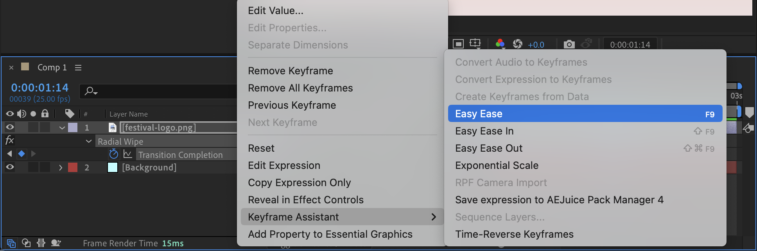Click the reset exposure aperture icon

coord(517,44)
